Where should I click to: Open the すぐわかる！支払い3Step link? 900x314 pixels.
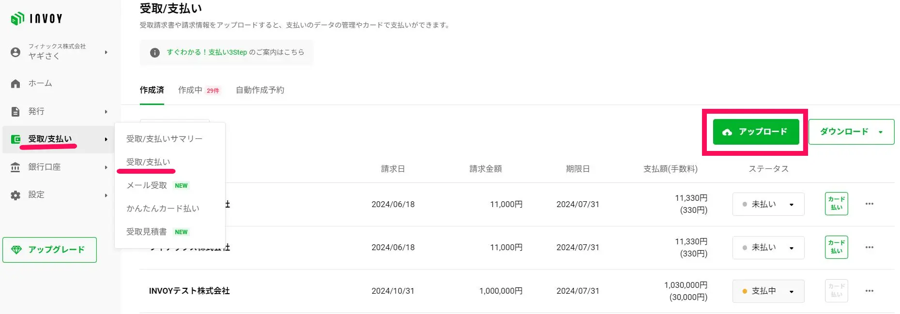pos(207,52)
